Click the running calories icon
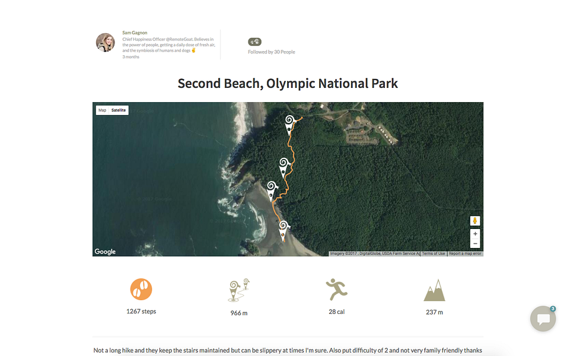Image resolution: width=567 pixels, height=356 pixels. click(x=336, y=290)
